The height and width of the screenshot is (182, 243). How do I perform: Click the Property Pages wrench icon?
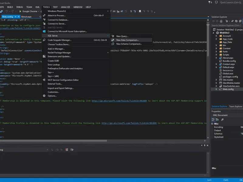(x=222, y=120)
